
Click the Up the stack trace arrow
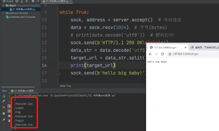(9, 96)
